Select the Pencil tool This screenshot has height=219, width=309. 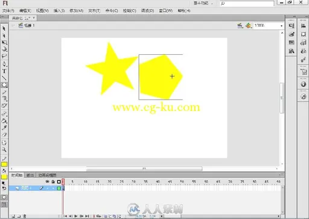pyautogui.click(x=4, y=92)
